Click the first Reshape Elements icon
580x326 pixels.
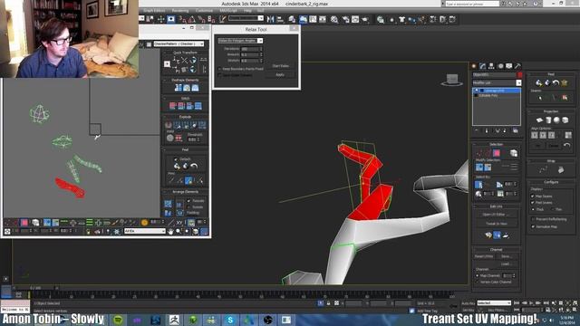coord(178,88)
